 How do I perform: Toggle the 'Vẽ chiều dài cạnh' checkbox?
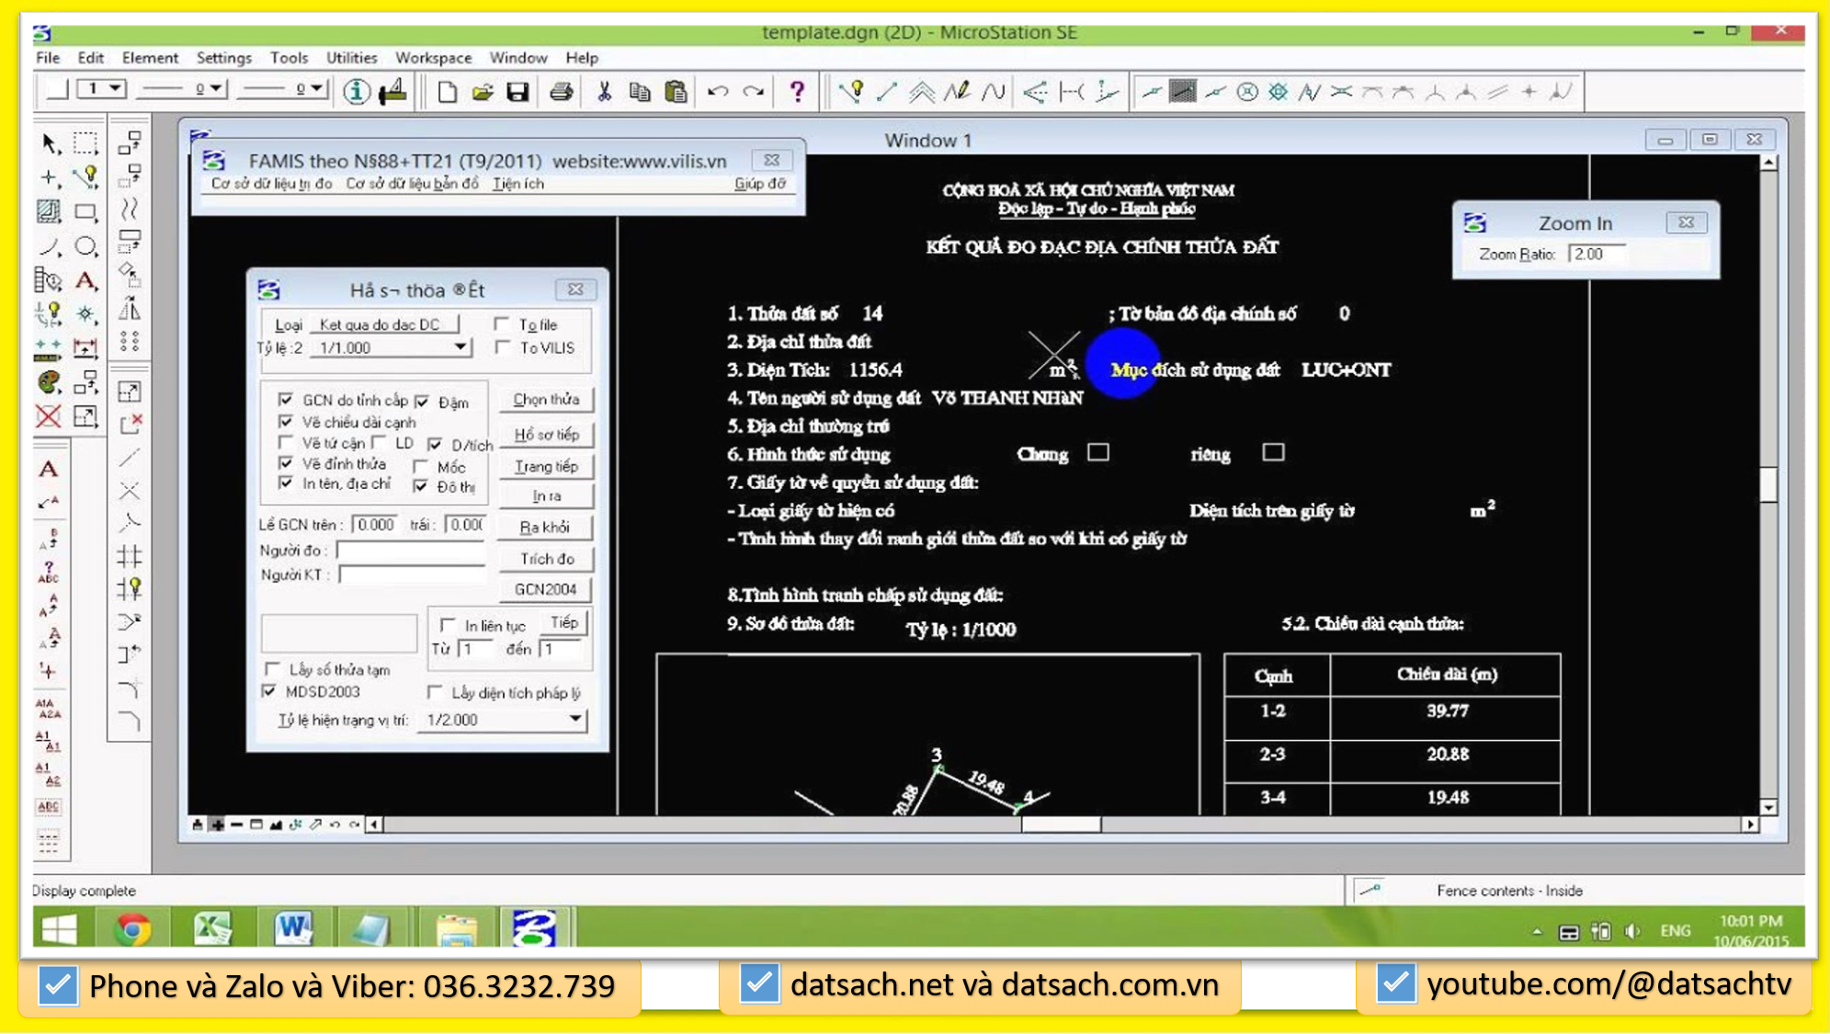tap(286, 422)
